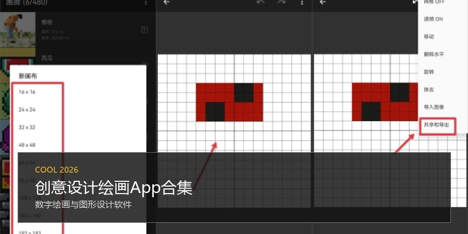Viewport: 468px width, 234px height.
Task: Select 旋转 to rotate the canvas
Action: click(429, 72)
